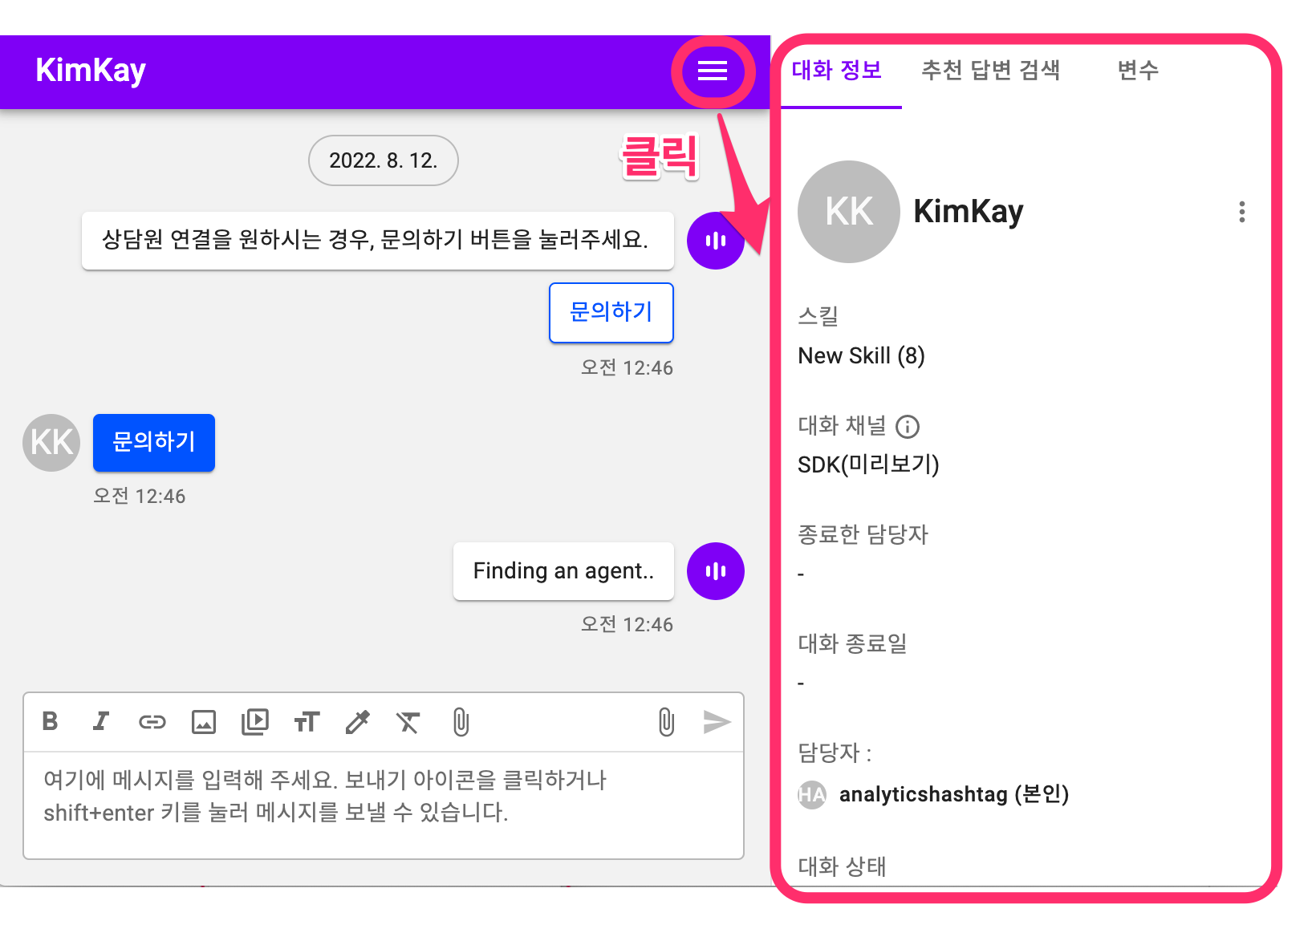The height and width of the screenshot is (937, 1316).
Task: Click the insert video icon
Action: tap(255, 722)
